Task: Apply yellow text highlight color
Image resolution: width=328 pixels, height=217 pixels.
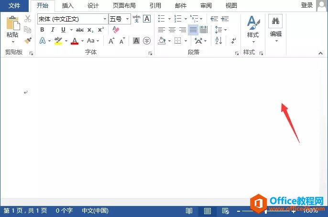Action: 58,41
